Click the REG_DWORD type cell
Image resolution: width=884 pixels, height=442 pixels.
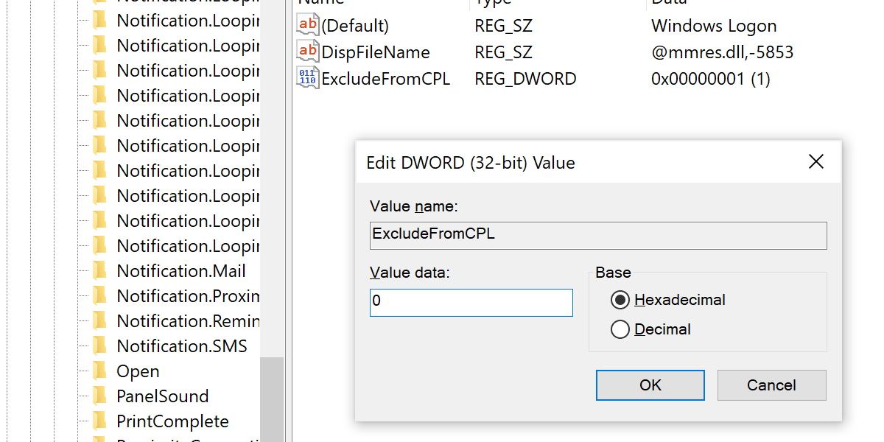(x=525, y=79)
